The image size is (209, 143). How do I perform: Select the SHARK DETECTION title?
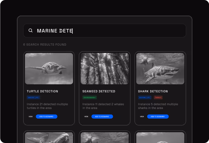coord(153,91)
